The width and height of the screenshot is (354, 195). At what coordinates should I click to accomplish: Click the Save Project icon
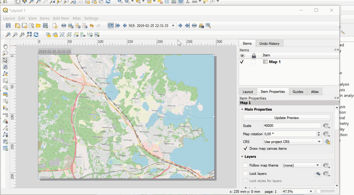pyautogui.click(x=8, y=26)
